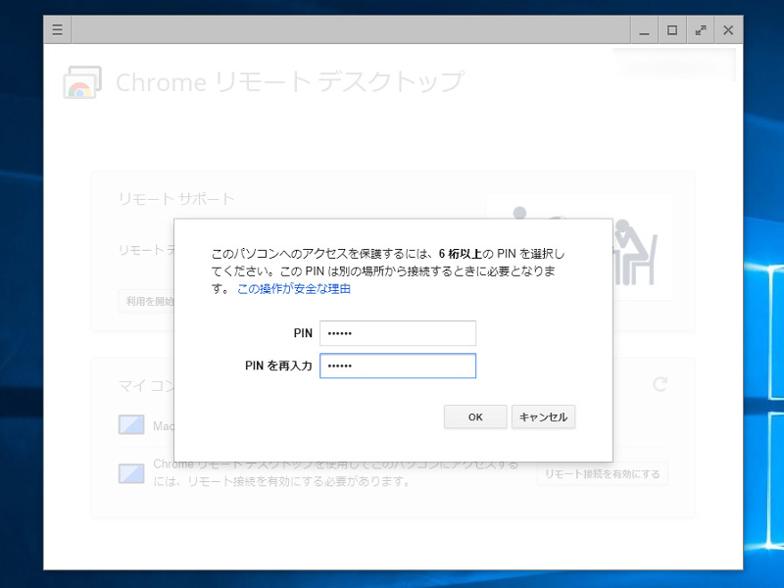Click the リモート サポート heading text

click(x=176, y=199)
